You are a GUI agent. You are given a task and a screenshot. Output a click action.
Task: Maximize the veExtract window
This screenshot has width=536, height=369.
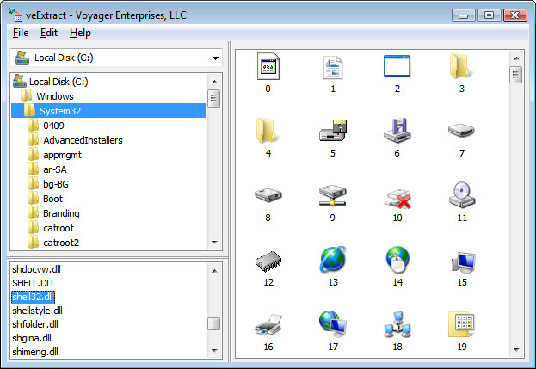490,15
